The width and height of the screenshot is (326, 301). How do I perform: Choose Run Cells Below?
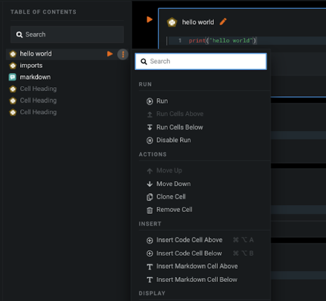[x=179, y=127]
